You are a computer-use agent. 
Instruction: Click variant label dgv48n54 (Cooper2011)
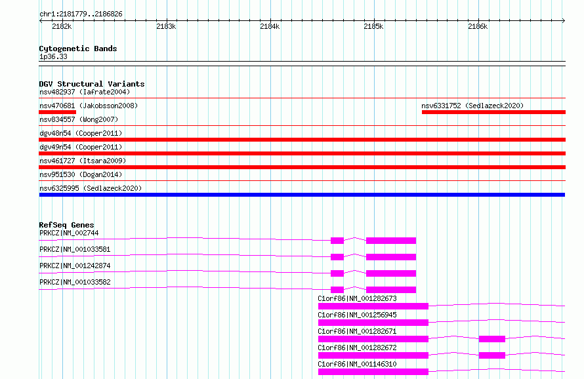(81, 133)
